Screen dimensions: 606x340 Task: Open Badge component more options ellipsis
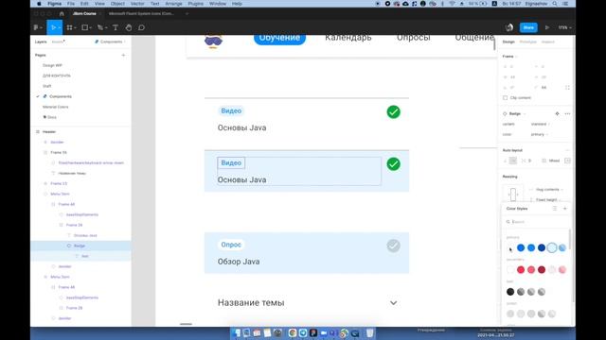(567, 113)
